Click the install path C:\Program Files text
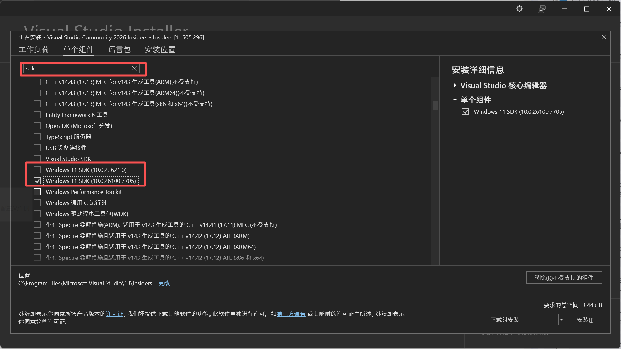The image size is (621, 349). [x=85, y=283]
